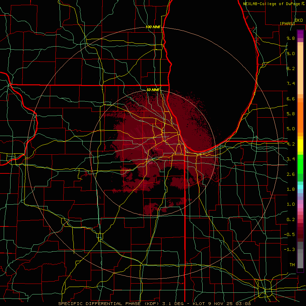Click the 9.0 value on the color scale
The height and width of the screenshot is (306, 306).
(x=291, y=53)
